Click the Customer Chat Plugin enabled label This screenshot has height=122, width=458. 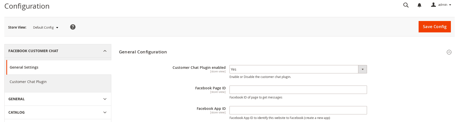tap(199, 68)
